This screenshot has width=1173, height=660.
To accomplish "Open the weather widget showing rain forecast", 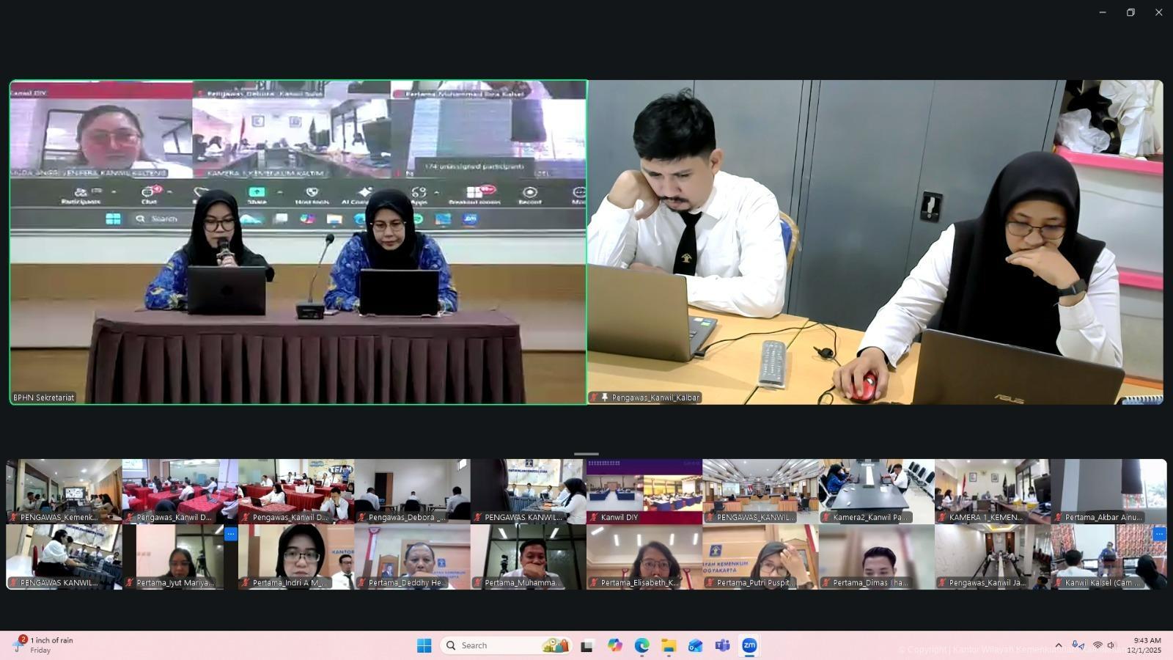I will [x=45, y=645].
